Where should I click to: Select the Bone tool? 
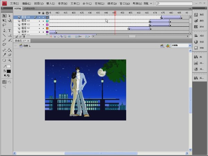4,50
